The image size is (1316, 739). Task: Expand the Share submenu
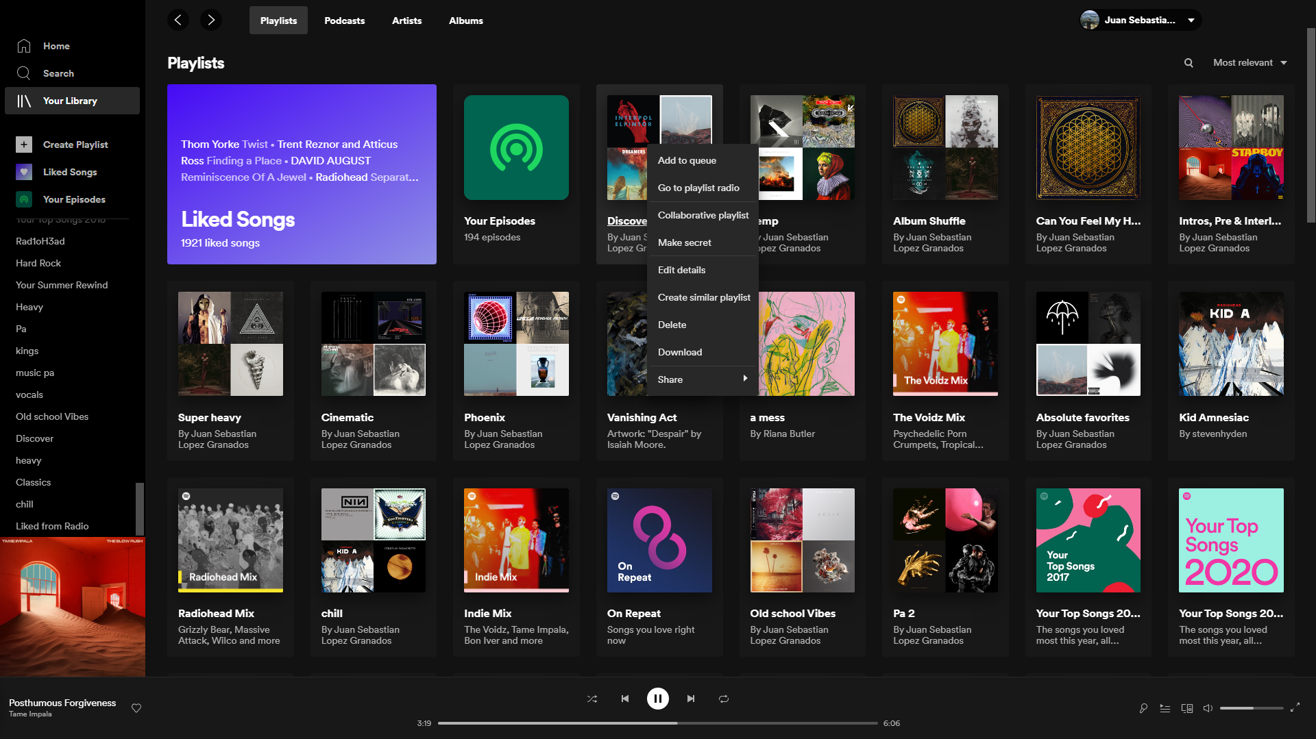703,379
